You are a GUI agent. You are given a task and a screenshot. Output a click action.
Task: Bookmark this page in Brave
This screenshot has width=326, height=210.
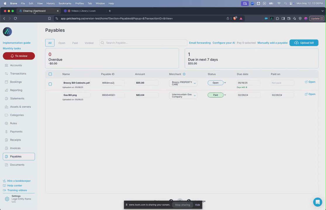click(49, 18)
